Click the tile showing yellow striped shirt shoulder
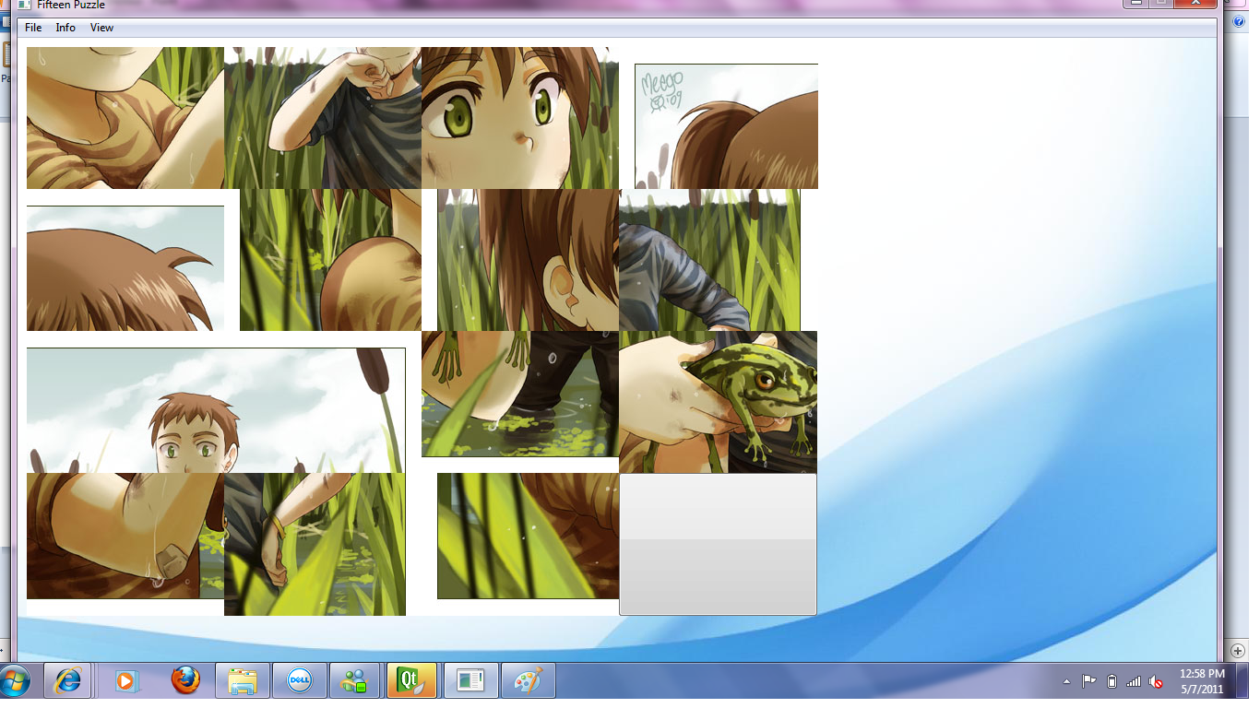The width and height of the screenshot is (1260, 708). tap(125, 118)
